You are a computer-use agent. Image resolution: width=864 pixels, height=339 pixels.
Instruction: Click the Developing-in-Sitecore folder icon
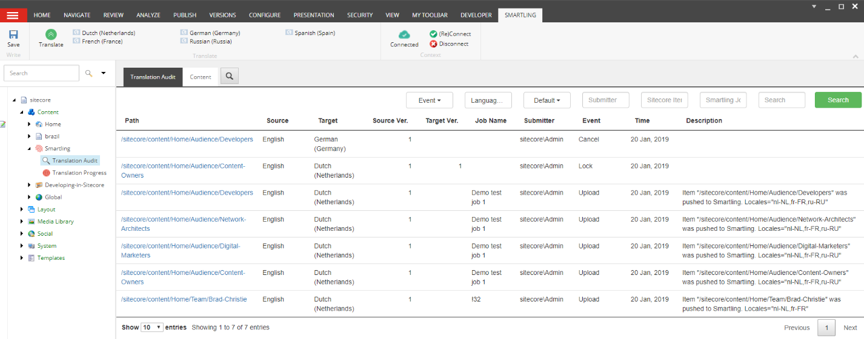tap(39, 185)
